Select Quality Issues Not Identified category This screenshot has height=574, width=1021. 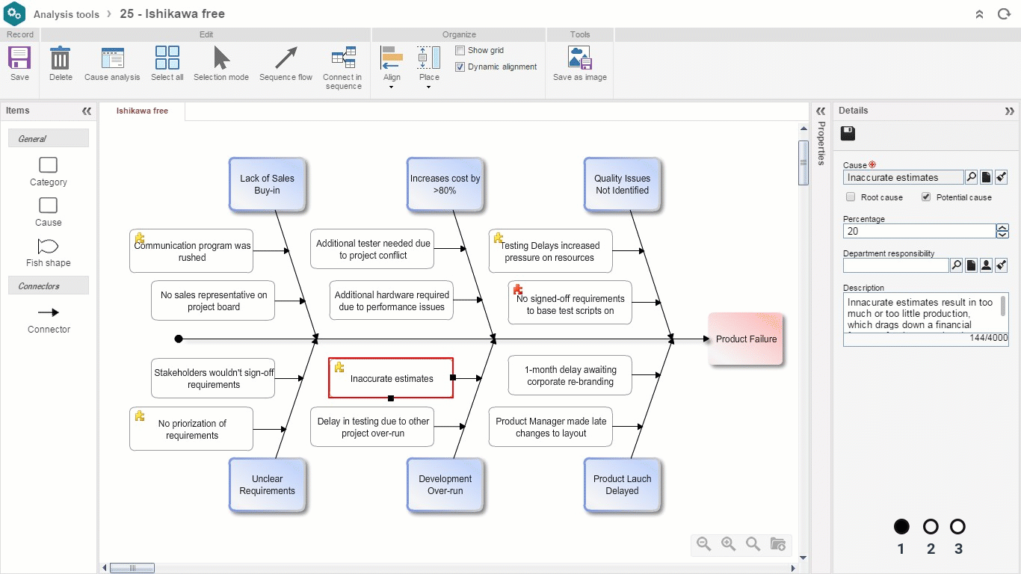point(622,184)
